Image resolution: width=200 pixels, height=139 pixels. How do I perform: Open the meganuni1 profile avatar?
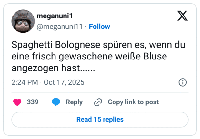tap(23, 21)
